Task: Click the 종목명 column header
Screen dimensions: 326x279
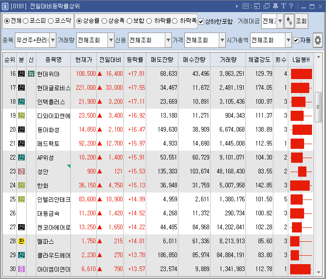Action: tap(54, 60)
